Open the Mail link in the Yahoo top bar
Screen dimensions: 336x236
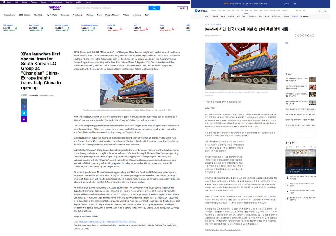point(16,2)
